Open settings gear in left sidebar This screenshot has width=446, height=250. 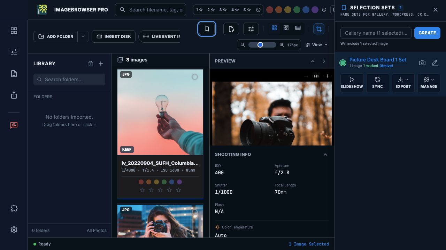(14, 230)
